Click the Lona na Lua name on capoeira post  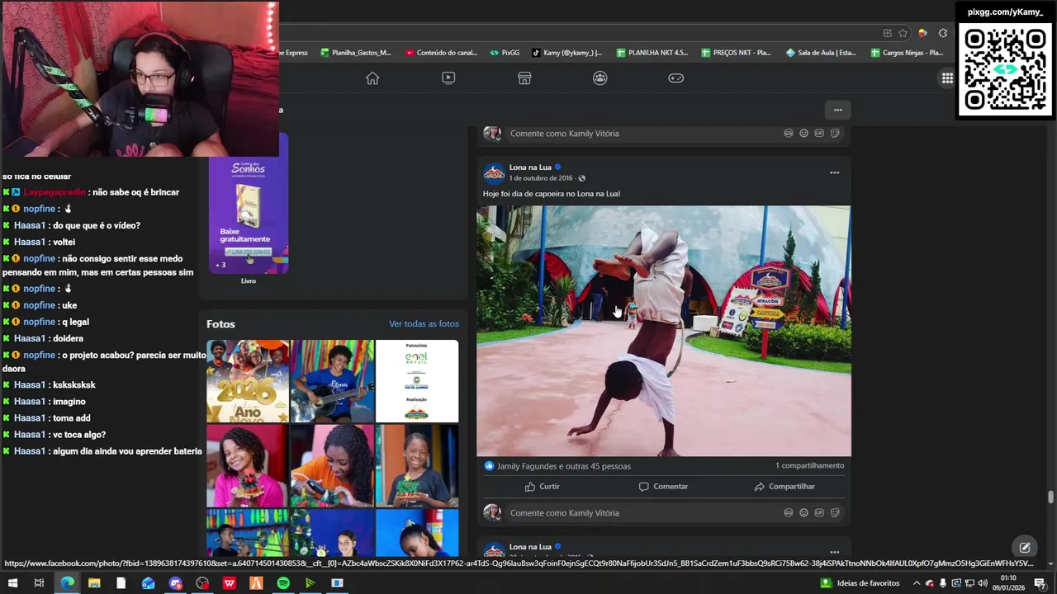tap(530, 167)
